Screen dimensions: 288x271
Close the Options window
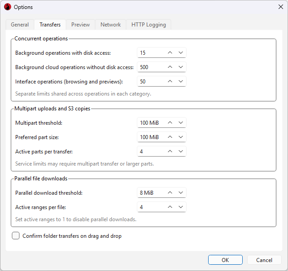click(281, 7)
